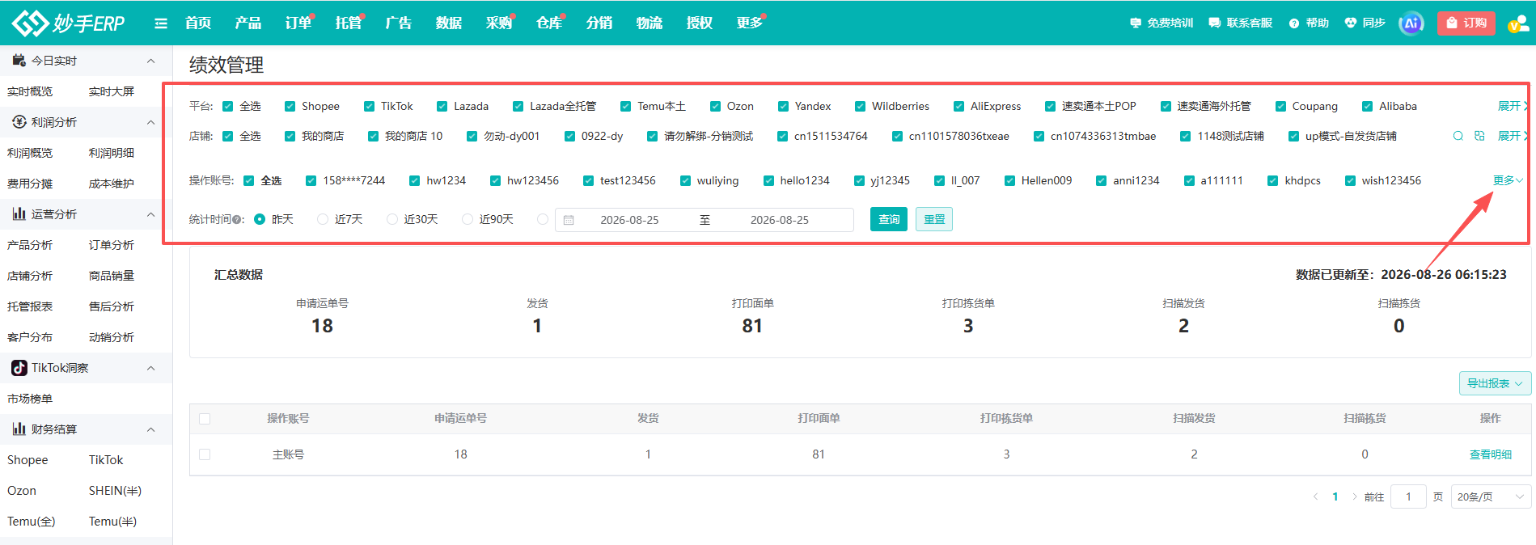Toggle the Lazada platform checkbox
Viewport: 1536px width, 545px height.
click(x=442, y=106)
